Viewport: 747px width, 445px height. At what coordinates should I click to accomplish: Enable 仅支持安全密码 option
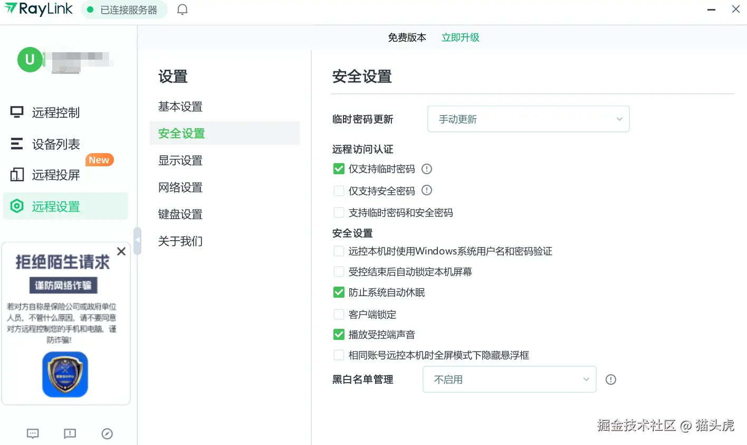click(339, 191)
